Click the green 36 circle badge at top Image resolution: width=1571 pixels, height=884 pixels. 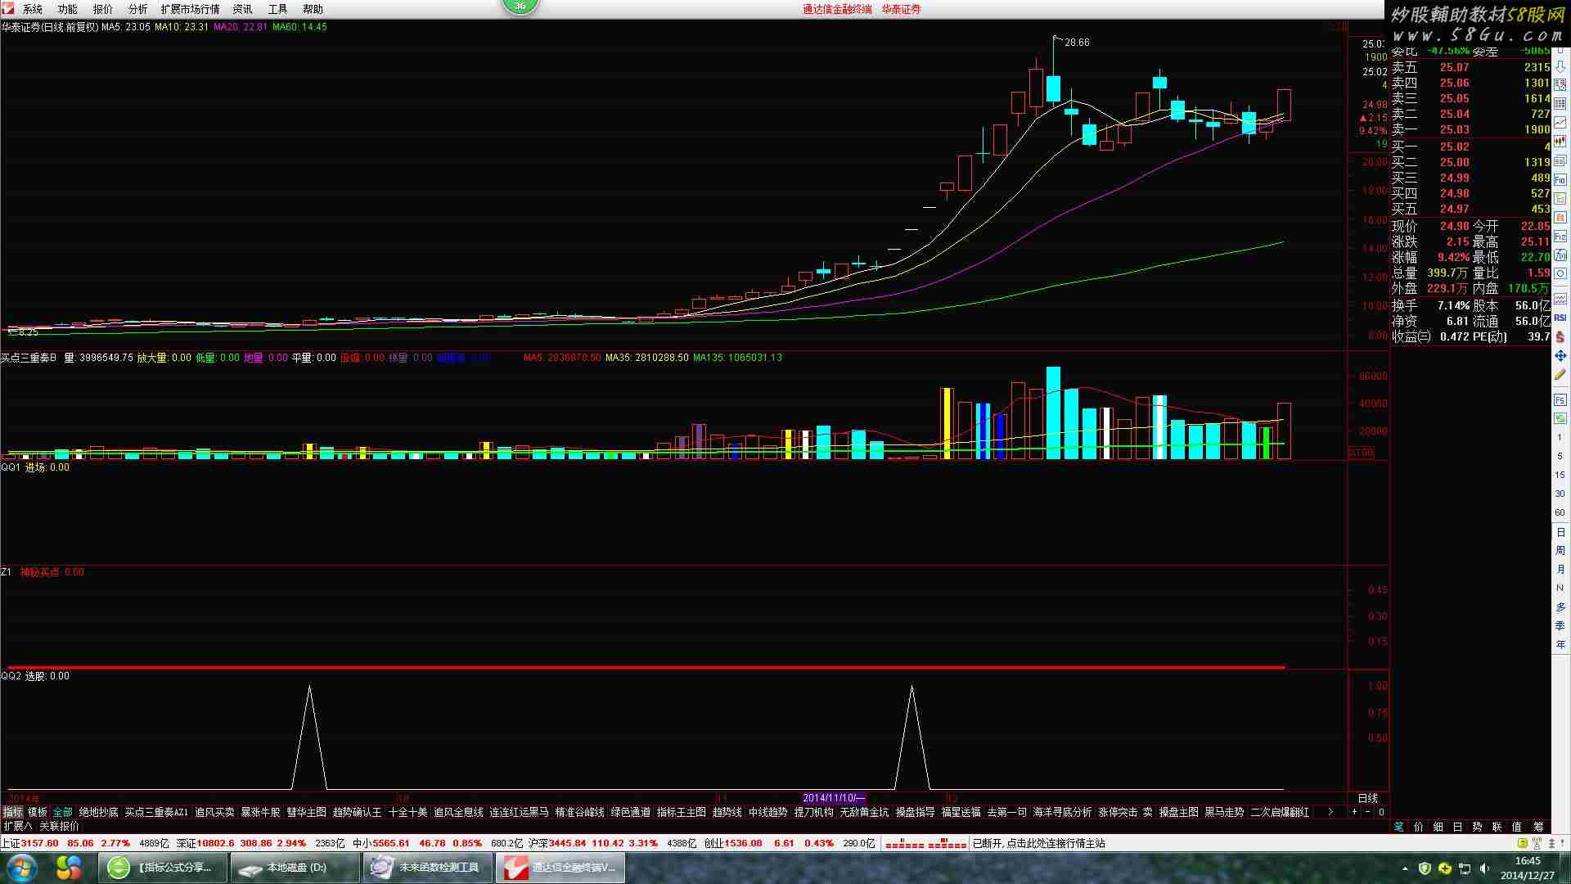(x=520, y=6)
